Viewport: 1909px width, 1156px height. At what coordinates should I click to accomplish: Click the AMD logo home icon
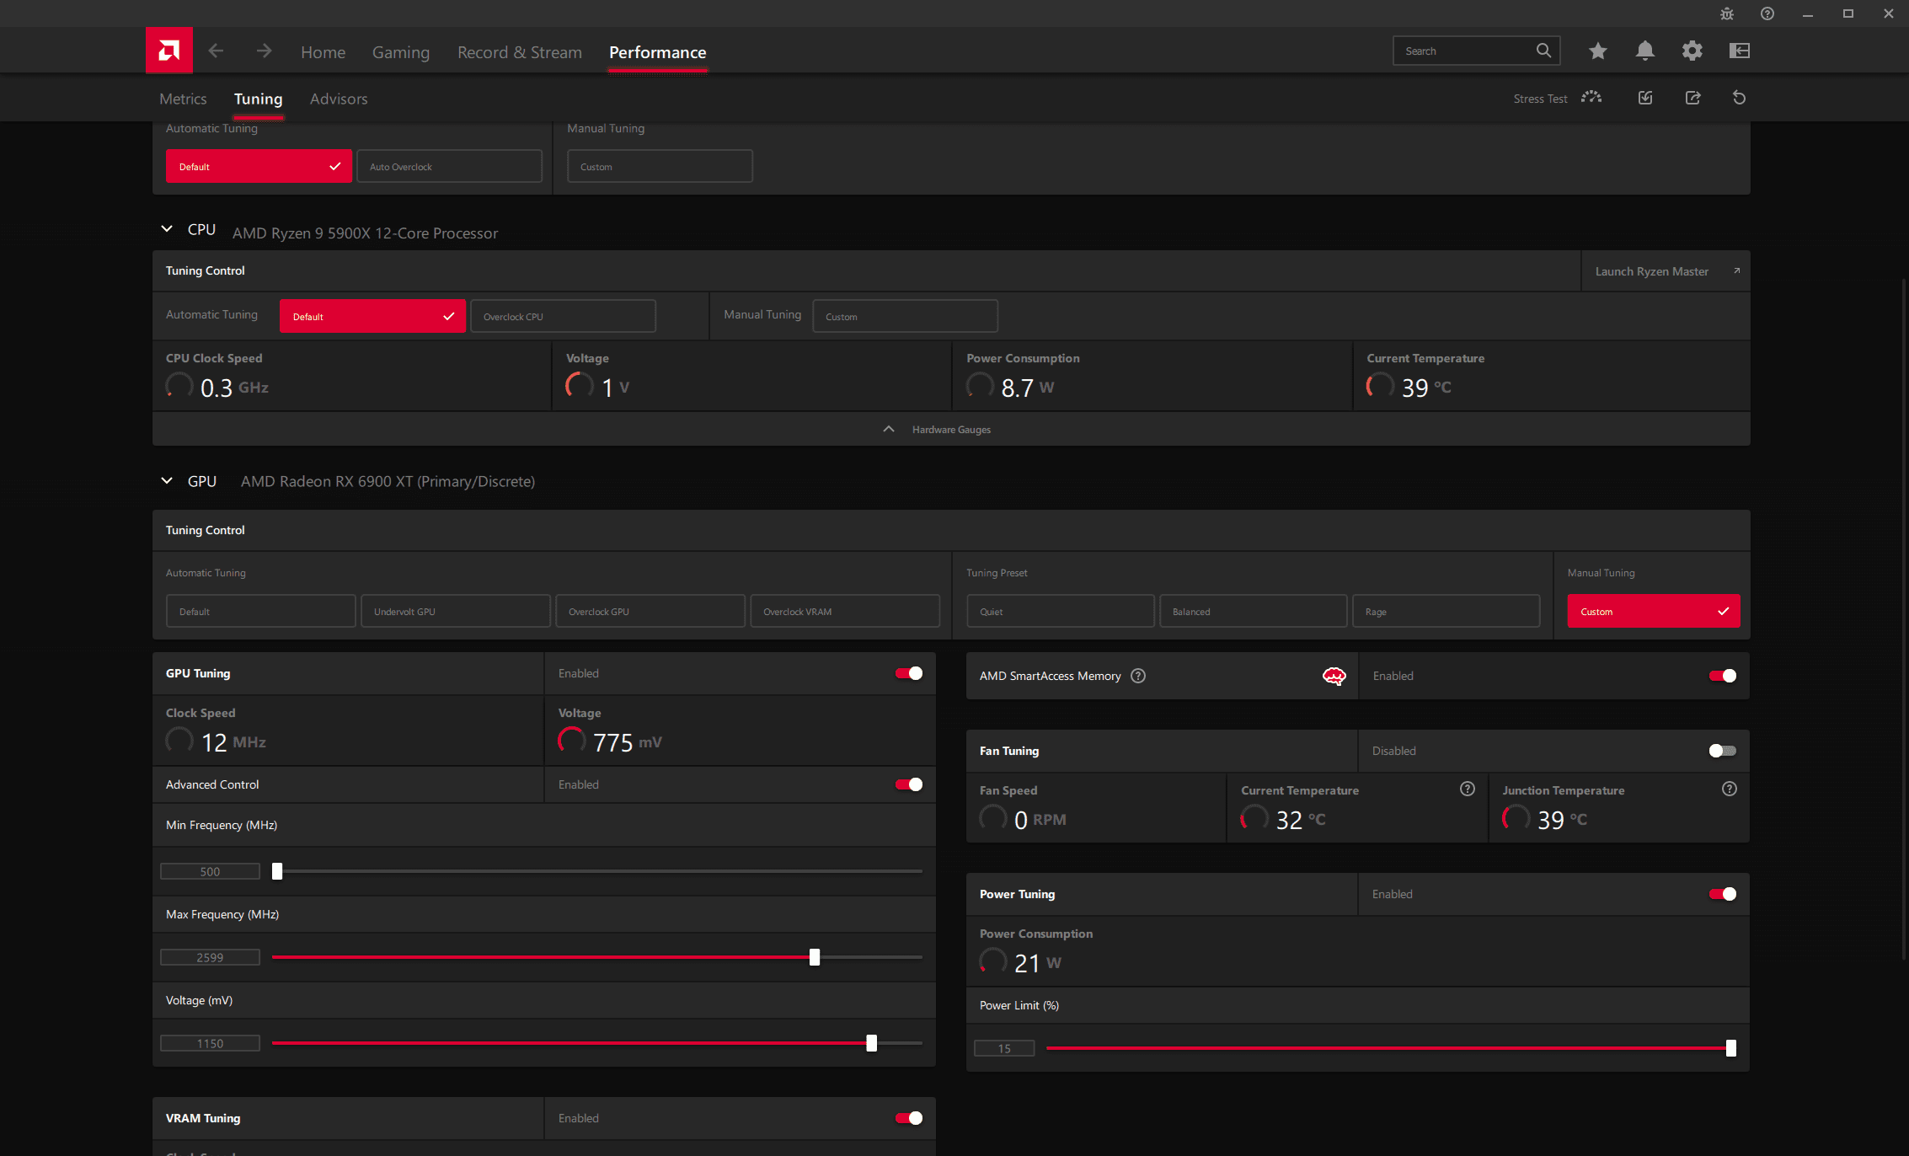point(168,51)
